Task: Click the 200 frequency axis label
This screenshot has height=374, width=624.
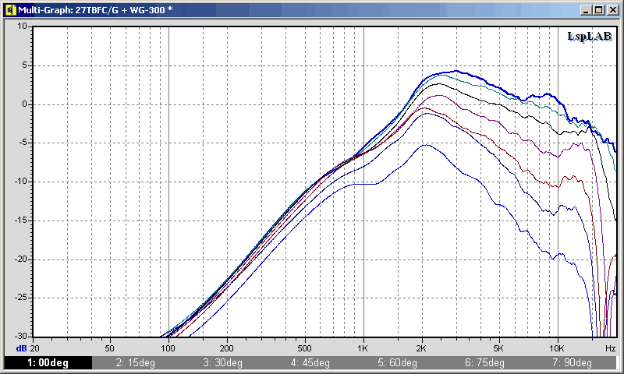Action: click(226, 348)
